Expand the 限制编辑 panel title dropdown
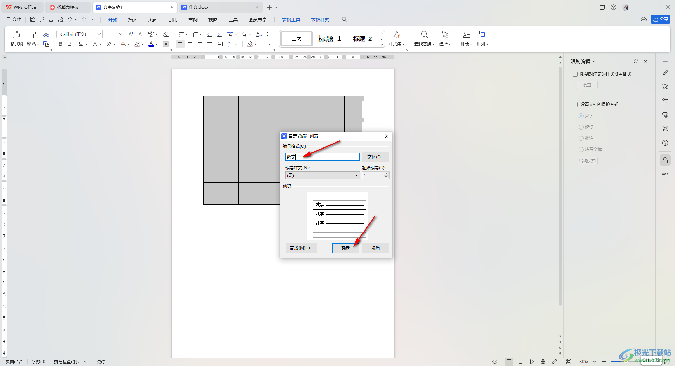The height and width of the screenshot is (366, 675). pyautogui.click(x=594, y=62)
